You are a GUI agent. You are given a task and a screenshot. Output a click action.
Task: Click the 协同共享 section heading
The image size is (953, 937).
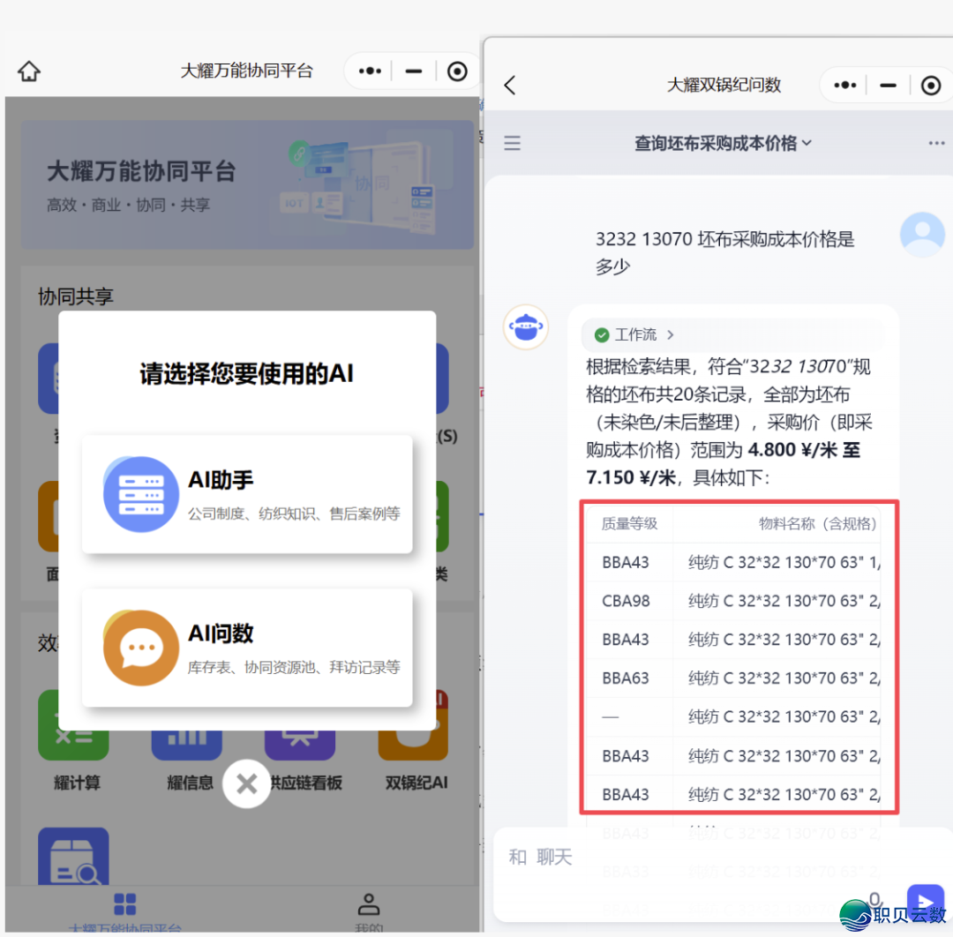pyautogui.click(x=75, y=296)
